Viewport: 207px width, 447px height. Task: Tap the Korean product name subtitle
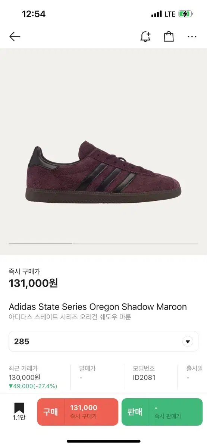(70, 317)
